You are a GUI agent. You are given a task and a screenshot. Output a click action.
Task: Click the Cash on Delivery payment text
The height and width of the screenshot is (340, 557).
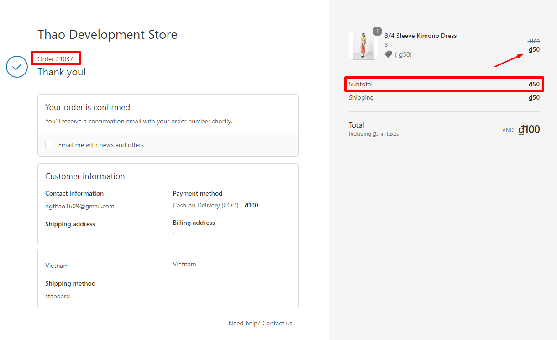[x=205, y=205]
